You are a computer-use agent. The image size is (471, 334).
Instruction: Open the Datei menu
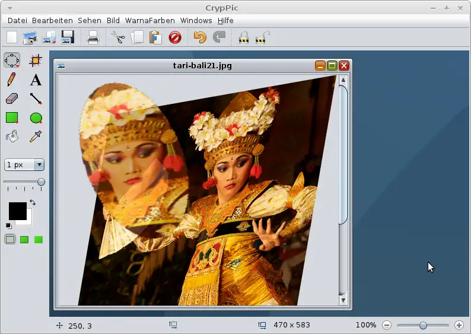[x=17, y=20]
